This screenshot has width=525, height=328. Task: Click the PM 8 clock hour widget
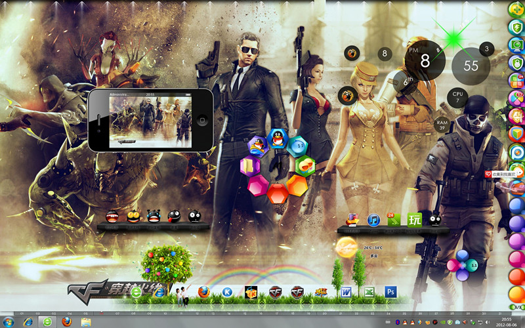click(425, 60)
